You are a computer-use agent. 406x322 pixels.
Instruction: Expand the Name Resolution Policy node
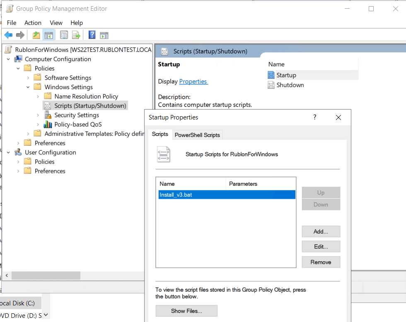click(38, 96)
